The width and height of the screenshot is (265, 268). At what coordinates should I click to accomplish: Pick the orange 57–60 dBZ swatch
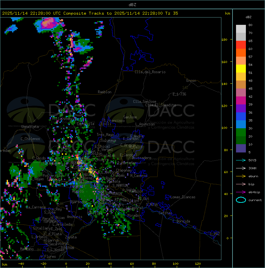pos(241,53)
